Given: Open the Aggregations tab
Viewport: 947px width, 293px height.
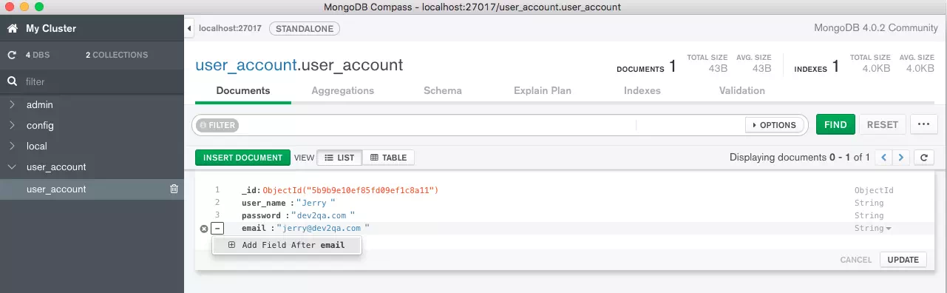Looking at the screenshot, I should pyautogui.click(x=343, y=91).
